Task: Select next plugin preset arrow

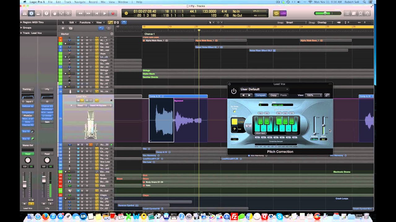Action: pyautogui.click(x=249, y=95)
